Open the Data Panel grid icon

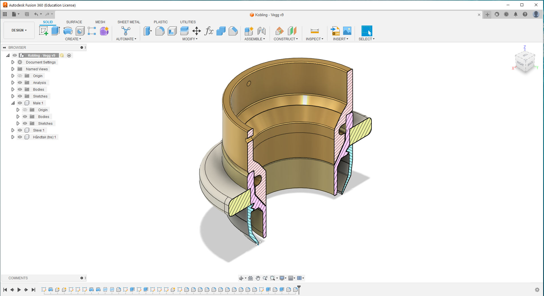point(5,14)
